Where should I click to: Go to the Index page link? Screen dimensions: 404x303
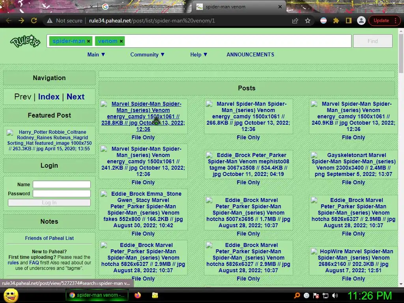tap(49, 97)
